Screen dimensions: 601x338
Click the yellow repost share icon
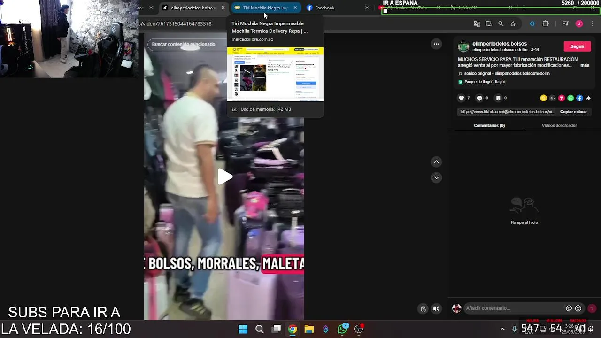[x=543, y=98]
